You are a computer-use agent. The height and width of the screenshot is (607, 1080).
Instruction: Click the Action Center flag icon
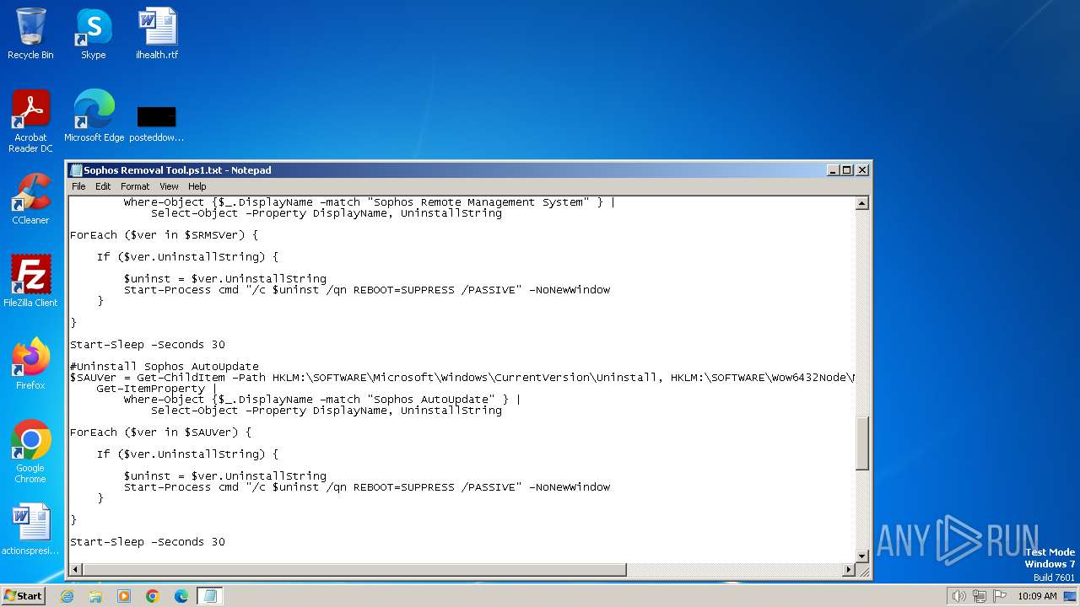click(999, 596)
